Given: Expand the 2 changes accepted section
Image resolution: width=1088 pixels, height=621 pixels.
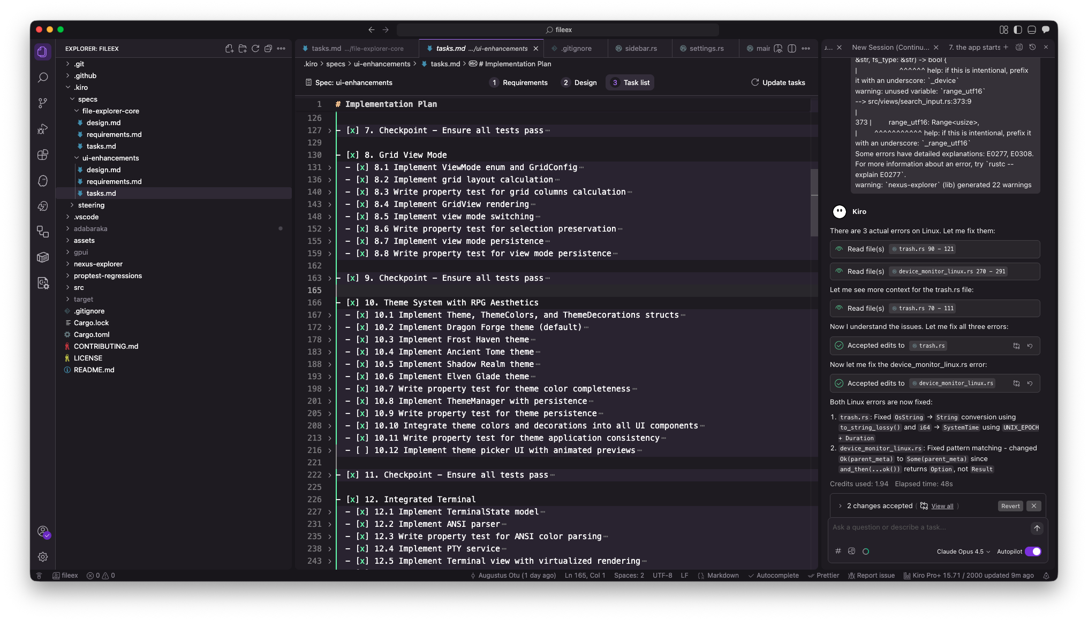Looking at the screenshot, I should (x=840, y=506).
